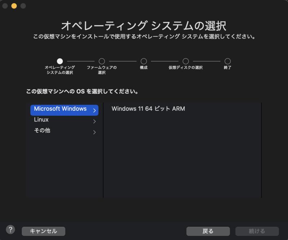
Task: Expand the Microsoft Windows chevron
Action: tap(94, 110)
